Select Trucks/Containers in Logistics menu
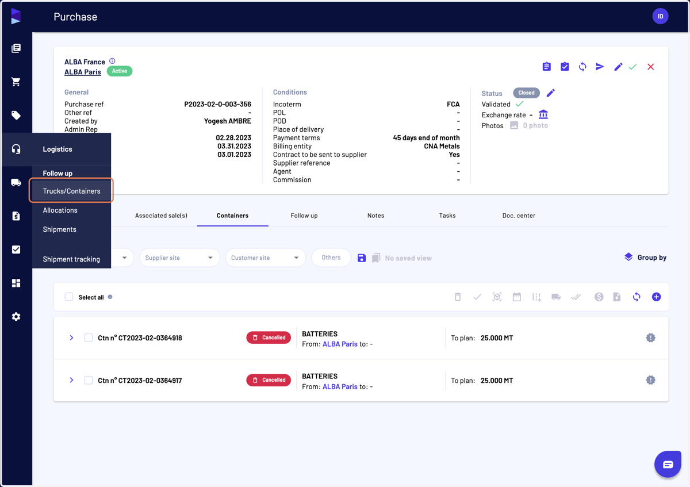690x487 pixels. tap(71, 191)
